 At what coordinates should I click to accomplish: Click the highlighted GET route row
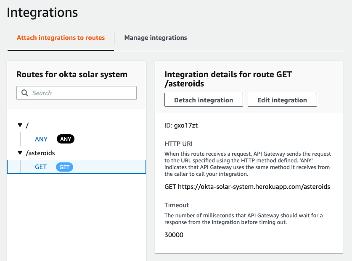coord(77,167)
